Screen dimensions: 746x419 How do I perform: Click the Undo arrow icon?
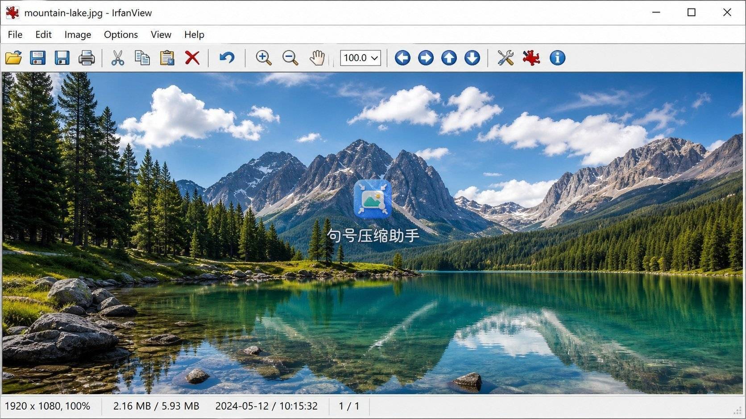coord(227,58)
